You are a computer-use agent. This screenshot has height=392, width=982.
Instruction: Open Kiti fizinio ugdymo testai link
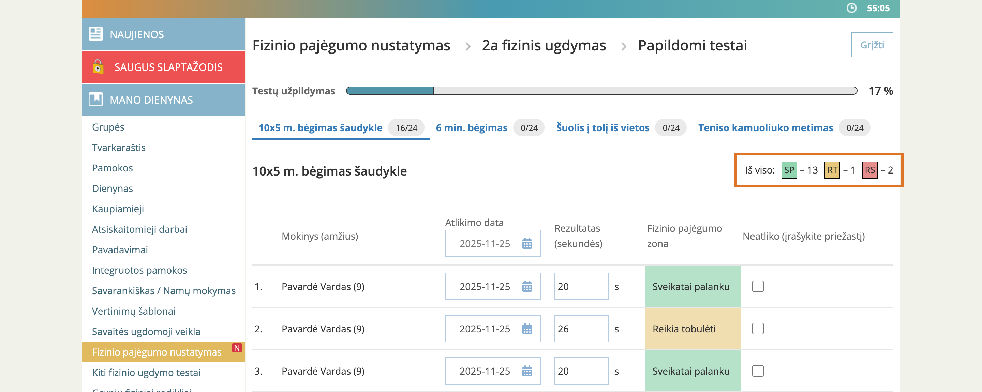tap(146, 373)
